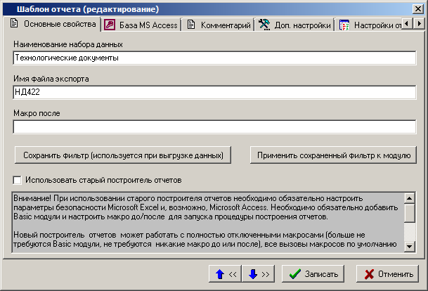Viewport: 428px width, 291px height.
Task: Click the page icon on Основные свойства tab
Action: (13, 25)
